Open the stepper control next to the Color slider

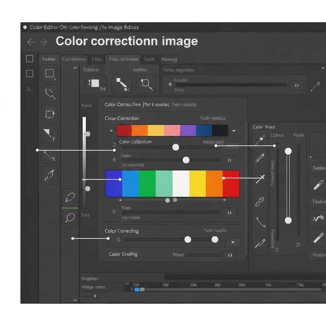click(x=229, y=160)
